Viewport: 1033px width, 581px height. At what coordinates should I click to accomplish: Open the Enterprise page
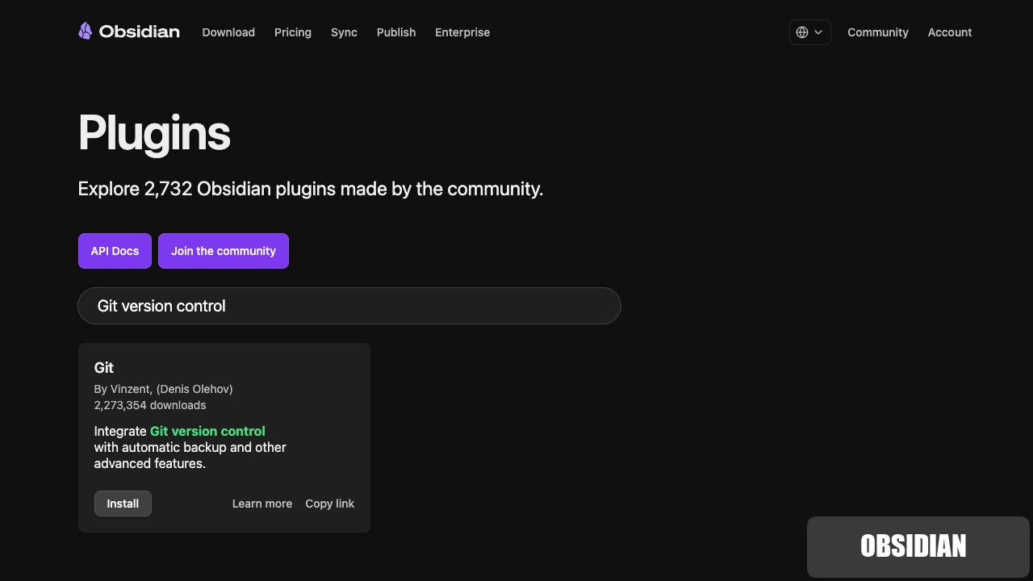coord(462,32)
